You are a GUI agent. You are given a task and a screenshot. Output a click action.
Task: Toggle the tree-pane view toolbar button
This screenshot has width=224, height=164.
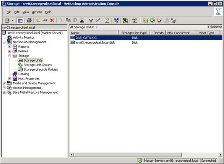click(x=20, y=21)
